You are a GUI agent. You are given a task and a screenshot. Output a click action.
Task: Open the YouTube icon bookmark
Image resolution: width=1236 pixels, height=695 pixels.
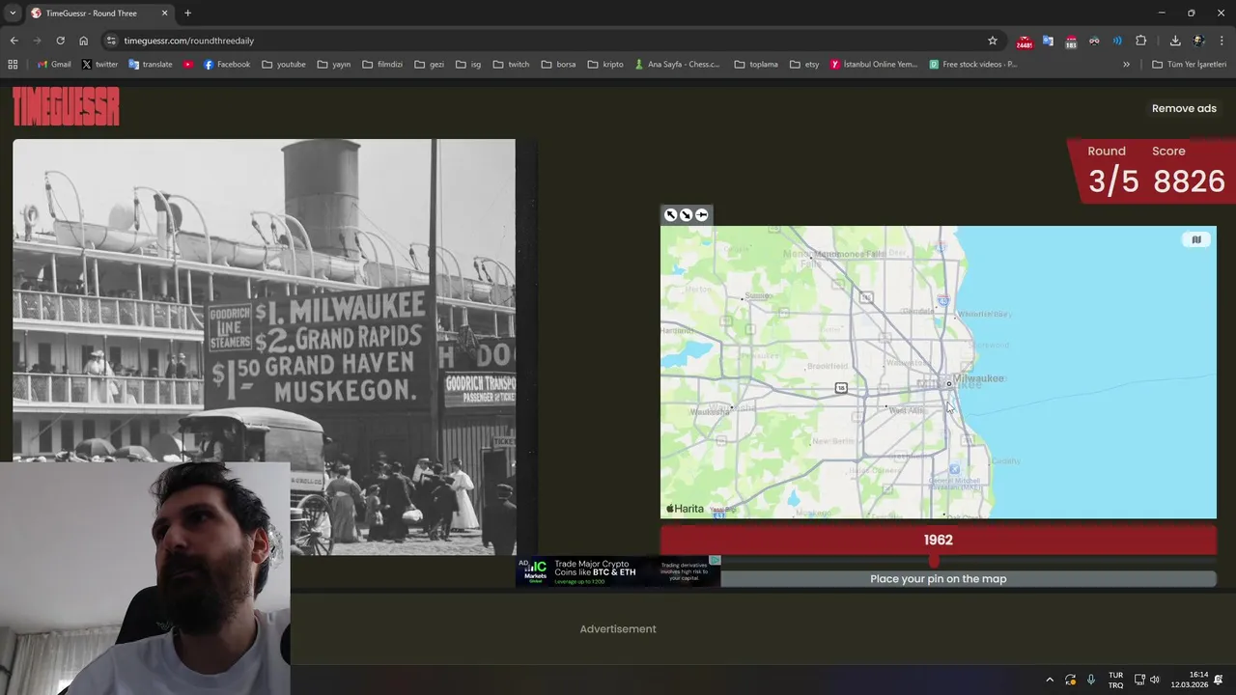point(187,65)
